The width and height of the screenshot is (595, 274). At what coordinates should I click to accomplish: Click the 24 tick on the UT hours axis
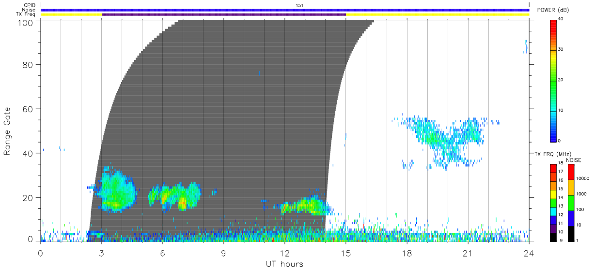[529, 253]
